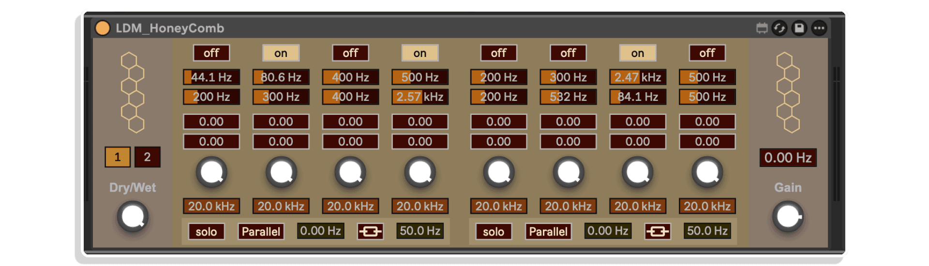Click the 84.1 Hz frequency slider

click(x=638, y=97)
